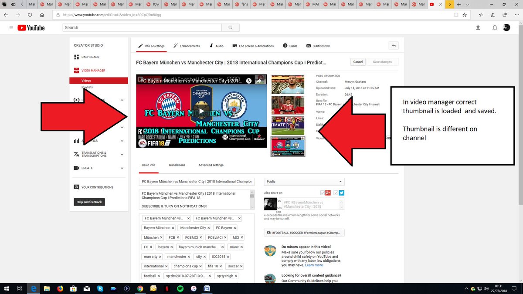The image size is (523, 294).
Task: Remove the 'Manchester City' tag
Action: 209,228
